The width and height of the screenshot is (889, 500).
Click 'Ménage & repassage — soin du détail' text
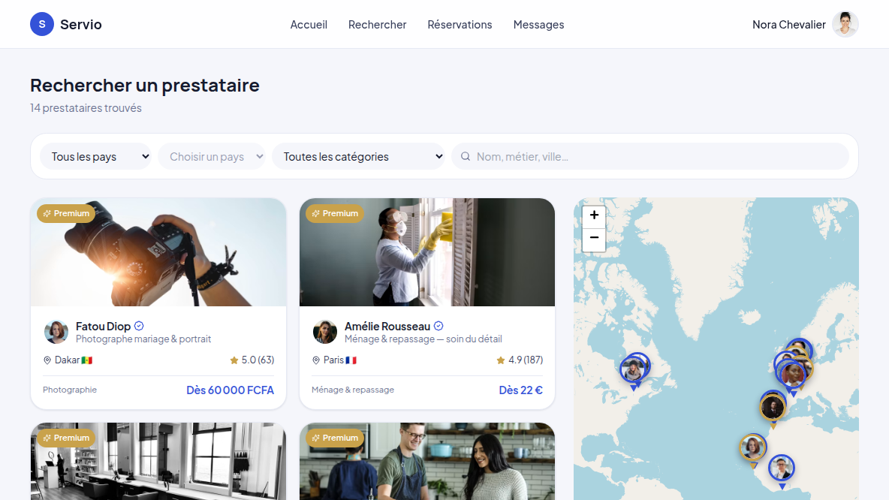click(423, 339)
